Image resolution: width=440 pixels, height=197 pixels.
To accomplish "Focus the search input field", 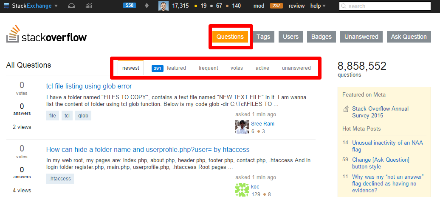I will click(385, 6).
